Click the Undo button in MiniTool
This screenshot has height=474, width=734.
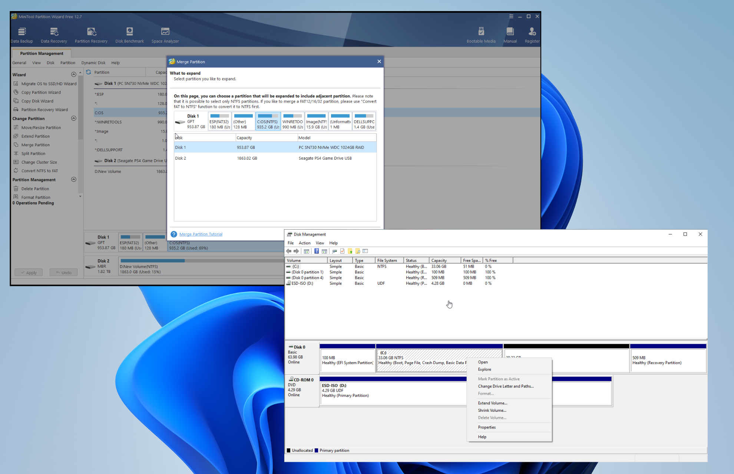(x=63, y=273)
